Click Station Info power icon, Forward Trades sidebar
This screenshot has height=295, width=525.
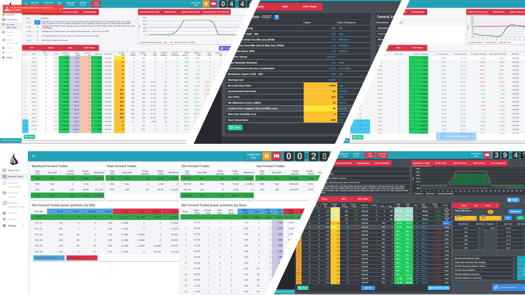(5, 170)
